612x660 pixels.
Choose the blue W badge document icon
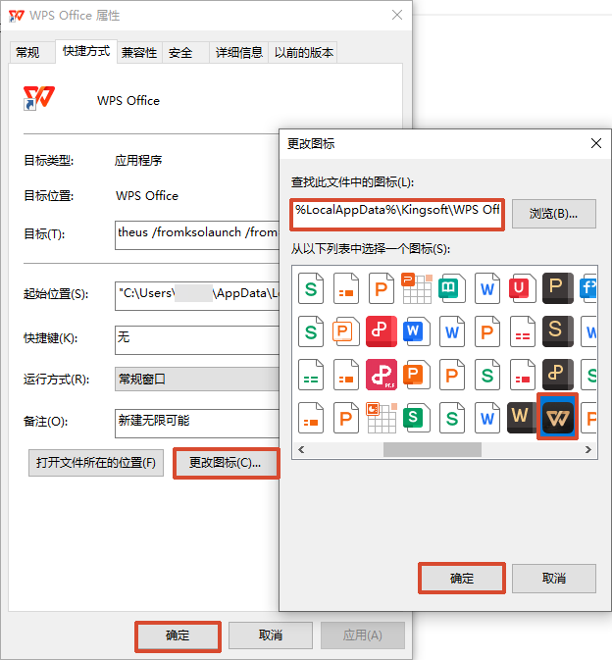click(416, 330)
